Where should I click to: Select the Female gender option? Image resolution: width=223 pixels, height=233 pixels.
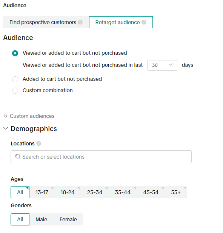point(68,219)
